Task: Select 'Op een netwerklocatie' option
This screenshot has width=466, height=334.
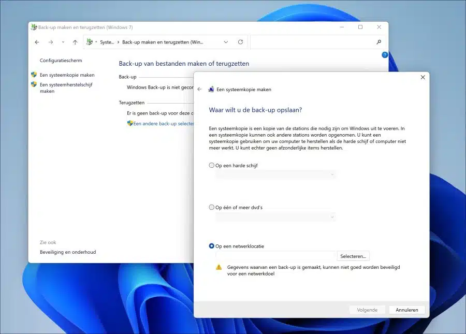Action: 212,246
